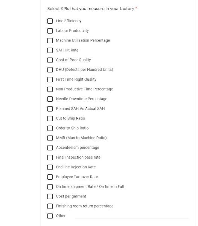
Task: Check the Cut to Ship Ratio box
Action: (x=50, y=119)
